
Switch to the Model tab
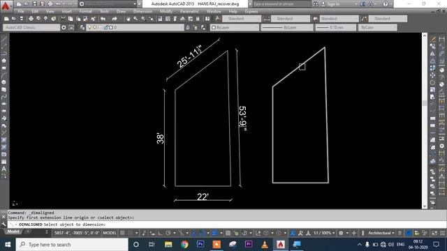13,231
